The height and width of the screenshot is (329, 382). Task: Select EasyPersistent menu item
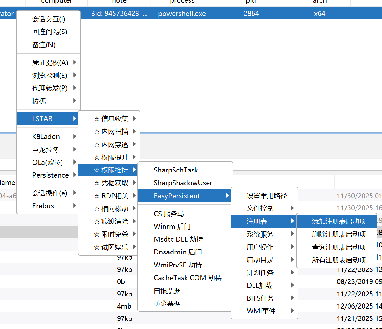pyautogui.click(x=184, y=196)
